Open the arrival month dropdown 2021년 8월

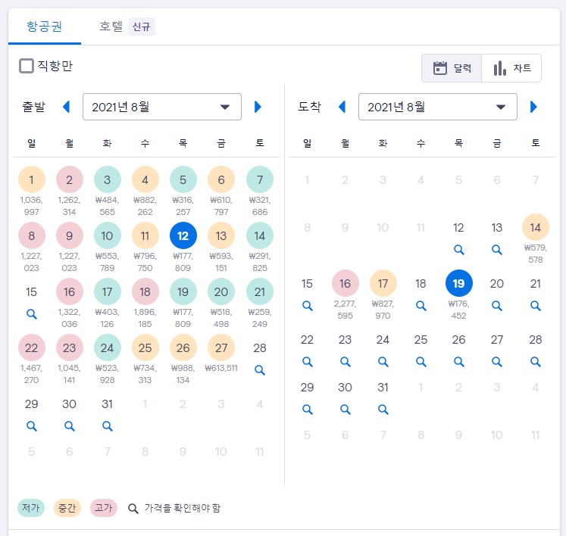pyautogui.click(x=438, y=107)
